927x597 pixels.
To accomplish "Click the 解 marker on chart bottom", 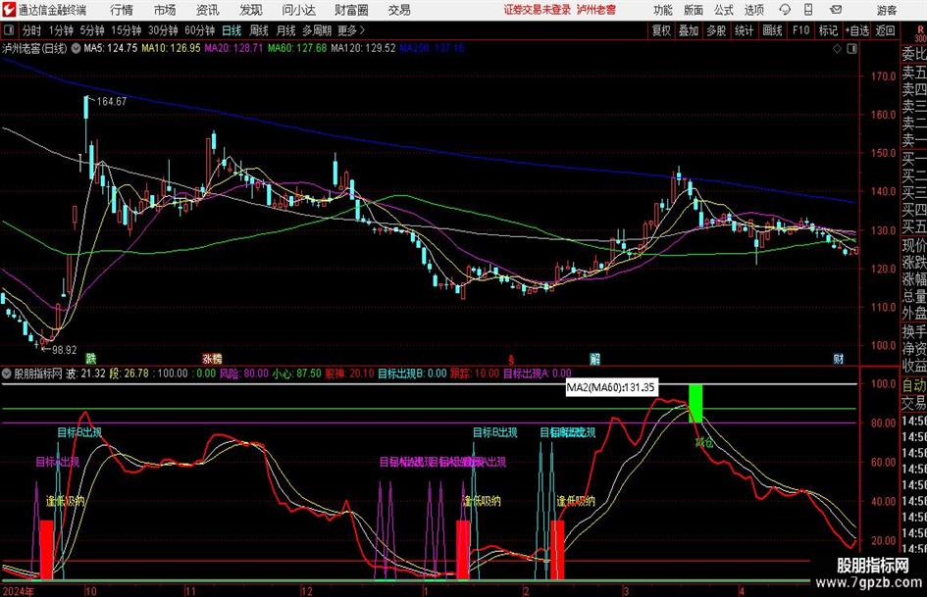I will point(594,358).
